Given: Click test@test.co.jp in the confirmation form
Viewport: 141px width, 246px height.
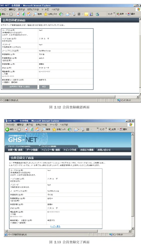Looking at the screenshot, I should click(x=45, y=51).
